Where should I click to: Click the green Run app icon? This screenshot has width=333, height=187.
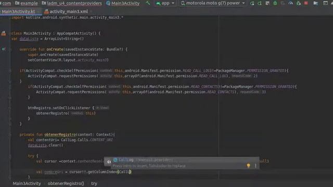tap(252, 3)
